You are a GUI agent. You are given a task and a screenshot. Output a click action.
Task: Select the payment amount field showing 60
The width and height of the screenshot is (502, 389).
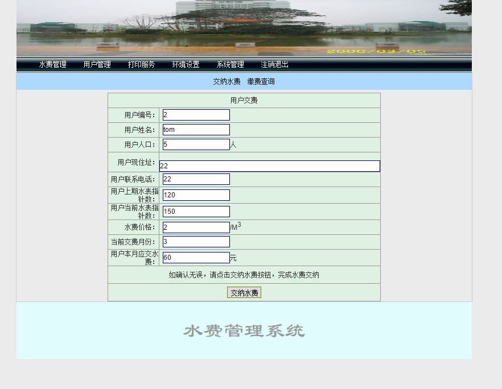pos(195,257)
